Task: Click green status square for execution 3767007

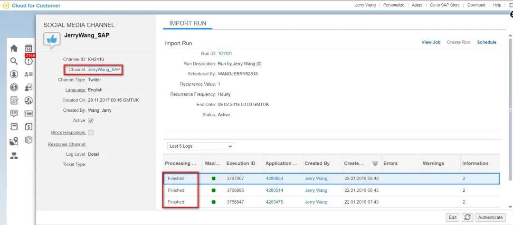Action: coord(214,179)
